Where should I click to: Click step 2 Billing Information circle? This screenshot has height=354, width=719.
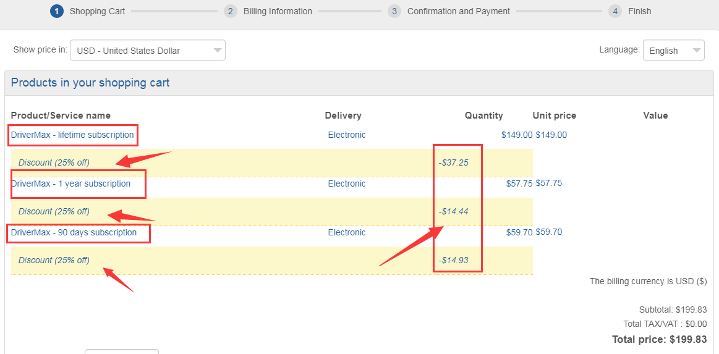231,12
